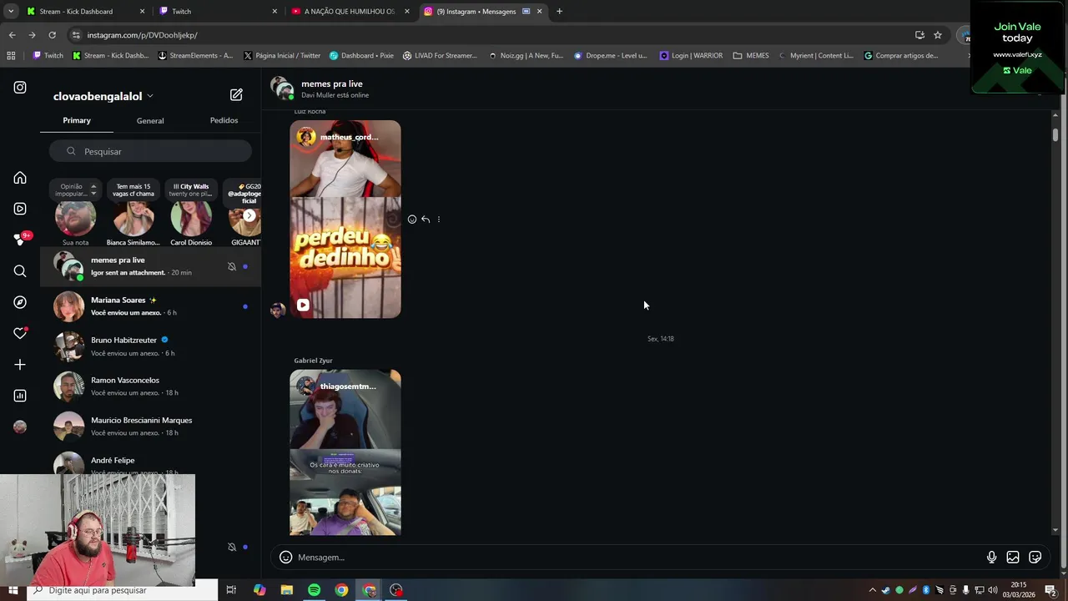Viewport: 1068px width, 601px height.
Task: Open Messages icon with 9+ badge
Action: [x=20, y=240]
